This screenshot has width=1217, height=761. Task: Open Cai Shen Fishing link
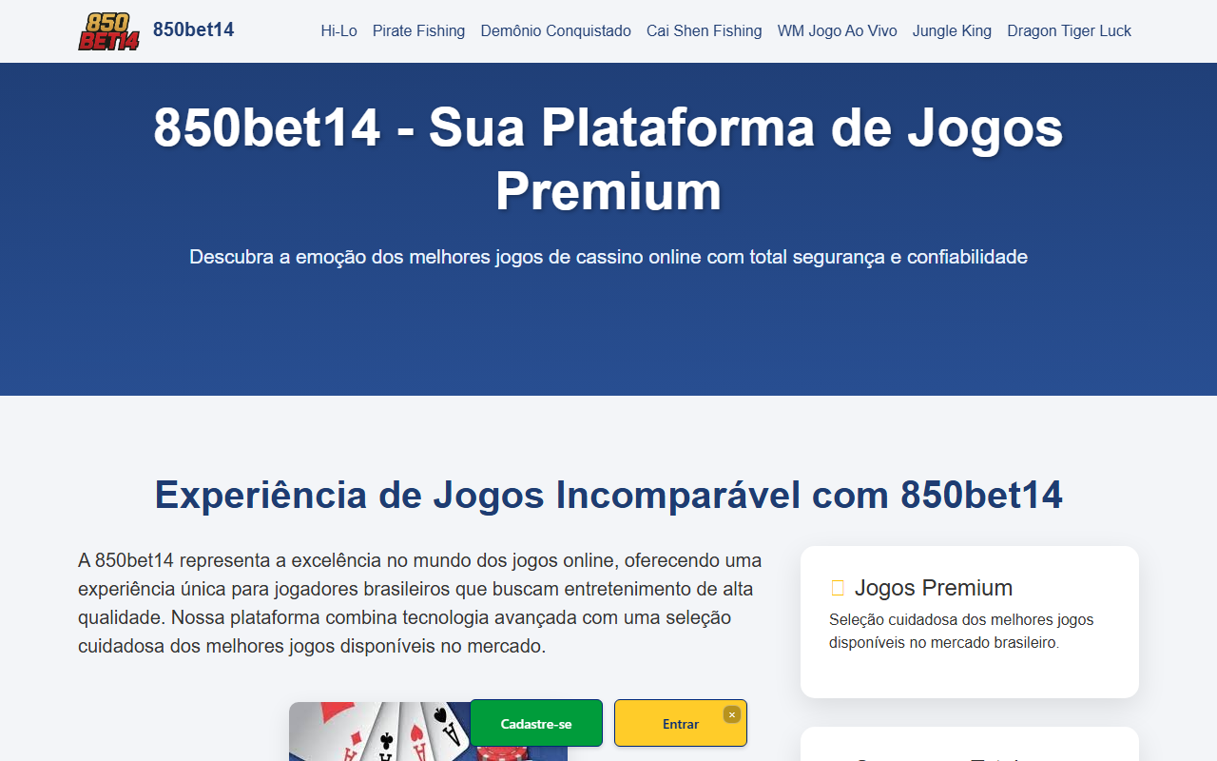704,30
